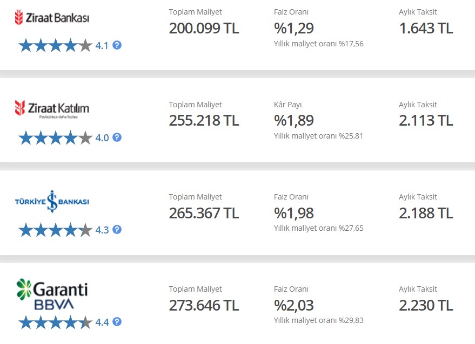Click Ziraat Bankası star rating
Image resolution: width=475 pixels, height=344 pixels.
coord(55,46)
